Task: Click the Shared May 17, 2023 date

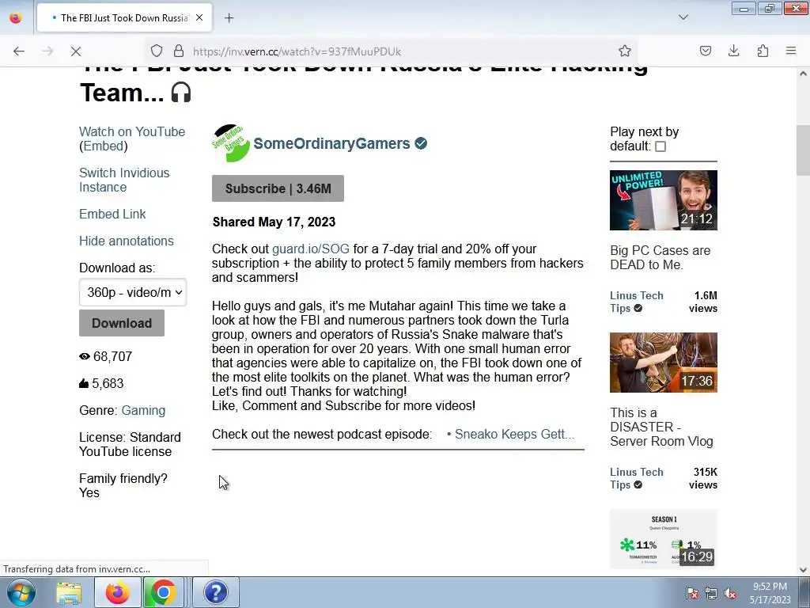Action: (x=274, y=222)
